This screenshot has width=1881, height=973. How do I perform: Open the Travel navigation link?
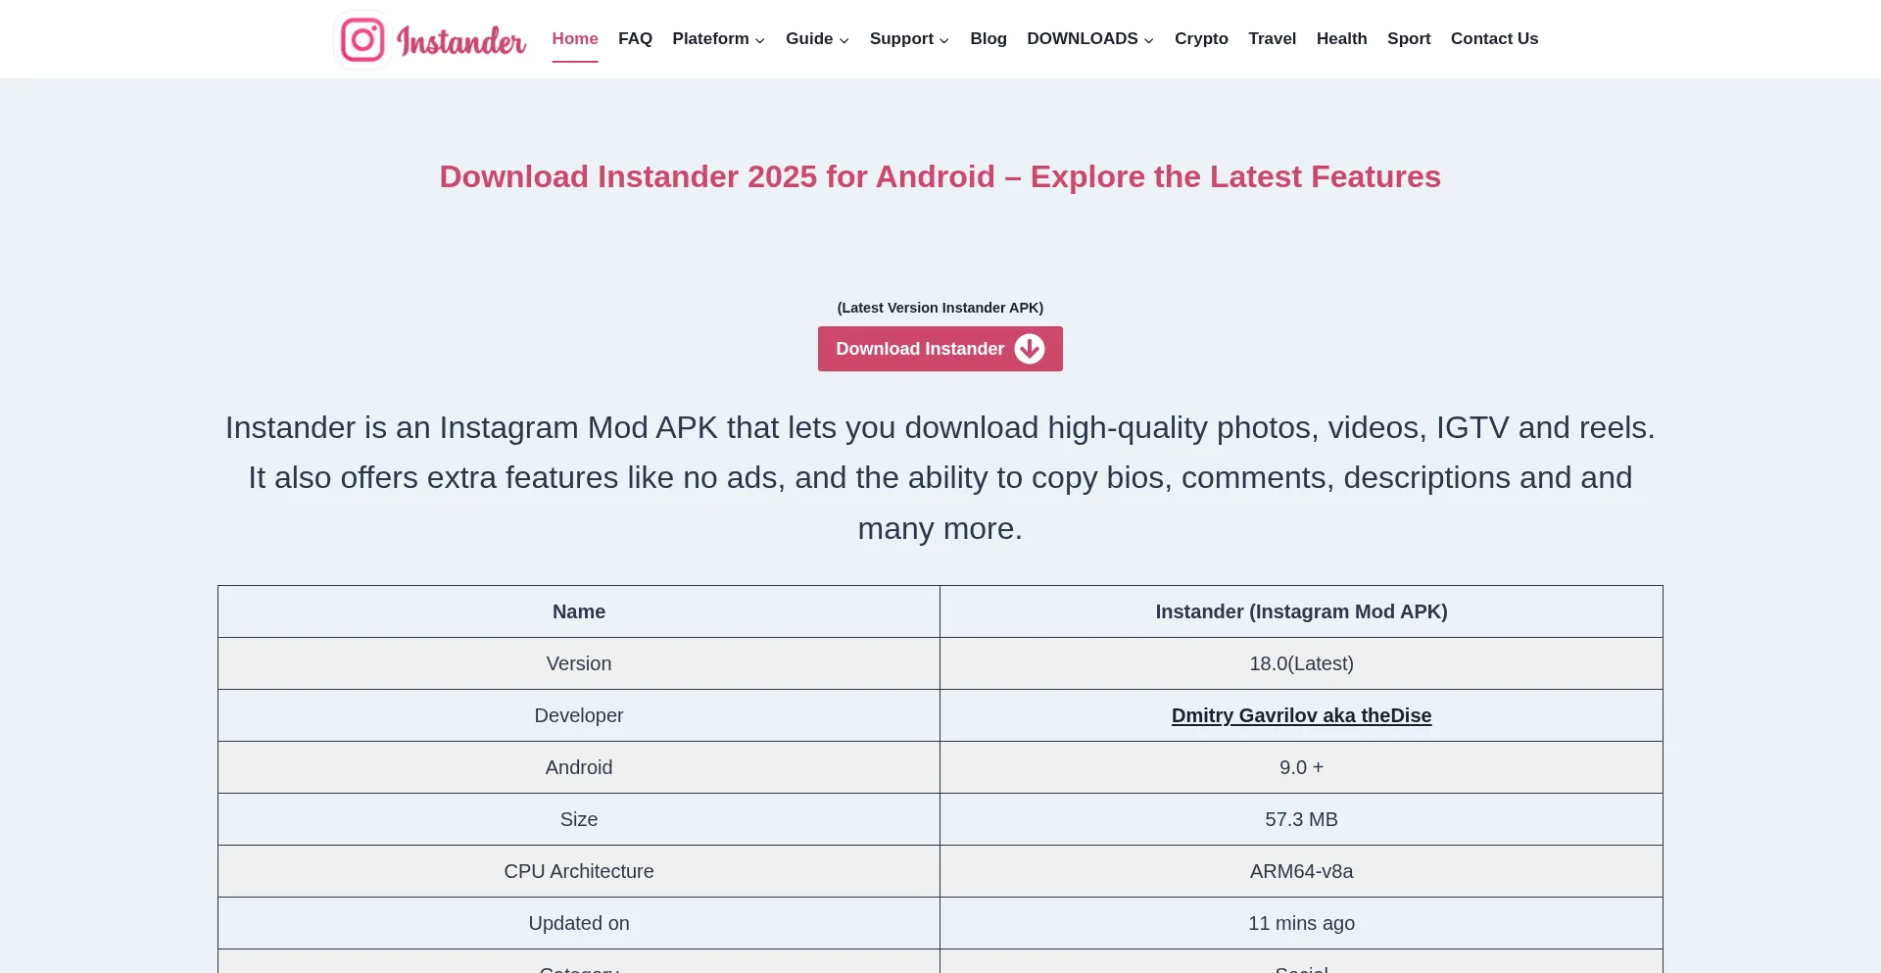click(x=1272, y=38)
